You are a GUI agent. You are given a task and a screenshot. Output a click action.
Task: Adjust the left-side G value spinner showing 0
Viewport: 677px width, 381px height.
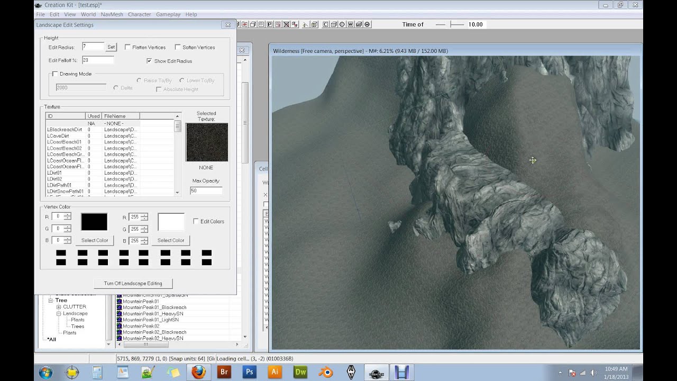[67, 229]
